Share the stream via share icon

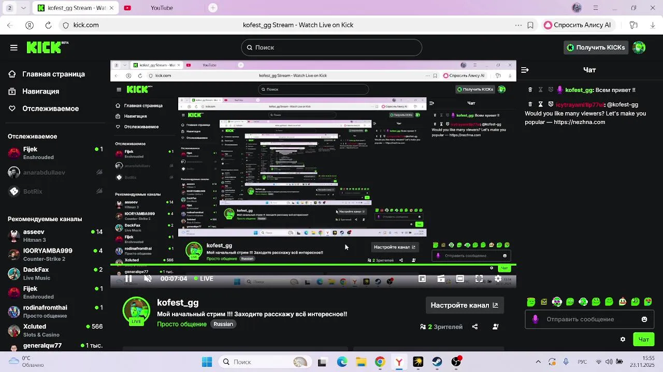(x=475, y=327)
